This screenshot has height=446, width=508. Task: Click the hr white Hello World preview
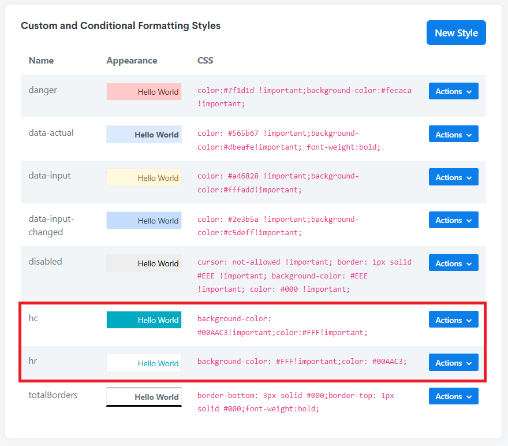144,363
